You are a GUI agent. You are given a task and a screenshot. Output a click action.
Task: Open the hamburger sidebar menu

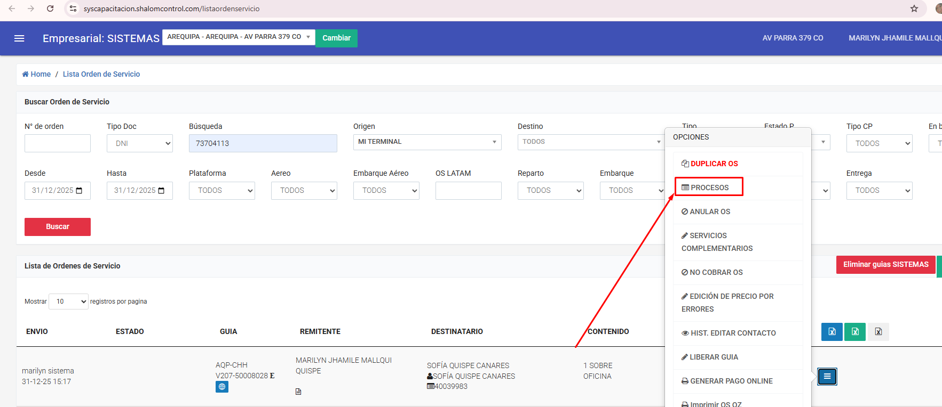pos(19,38)
